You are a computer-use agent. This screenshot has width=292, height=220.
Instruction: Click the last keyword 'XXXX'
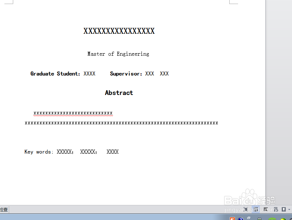113,152
